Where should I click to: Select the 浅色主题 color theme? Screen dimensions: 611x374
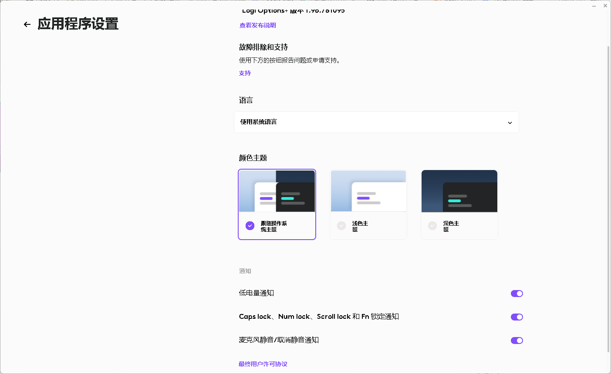click(x=368, y=204)
